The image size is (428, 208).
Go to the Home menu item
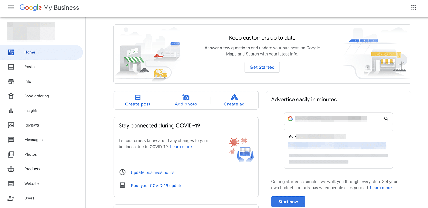(41, 52)
